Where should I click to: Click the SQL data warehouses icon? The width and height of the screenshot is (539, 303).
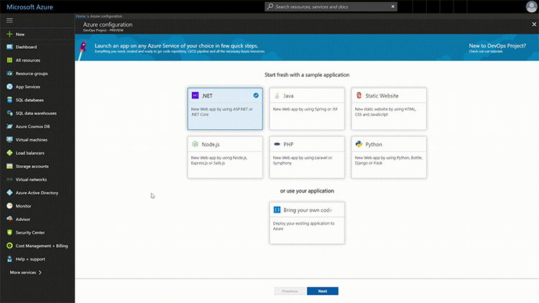(9, 113)
